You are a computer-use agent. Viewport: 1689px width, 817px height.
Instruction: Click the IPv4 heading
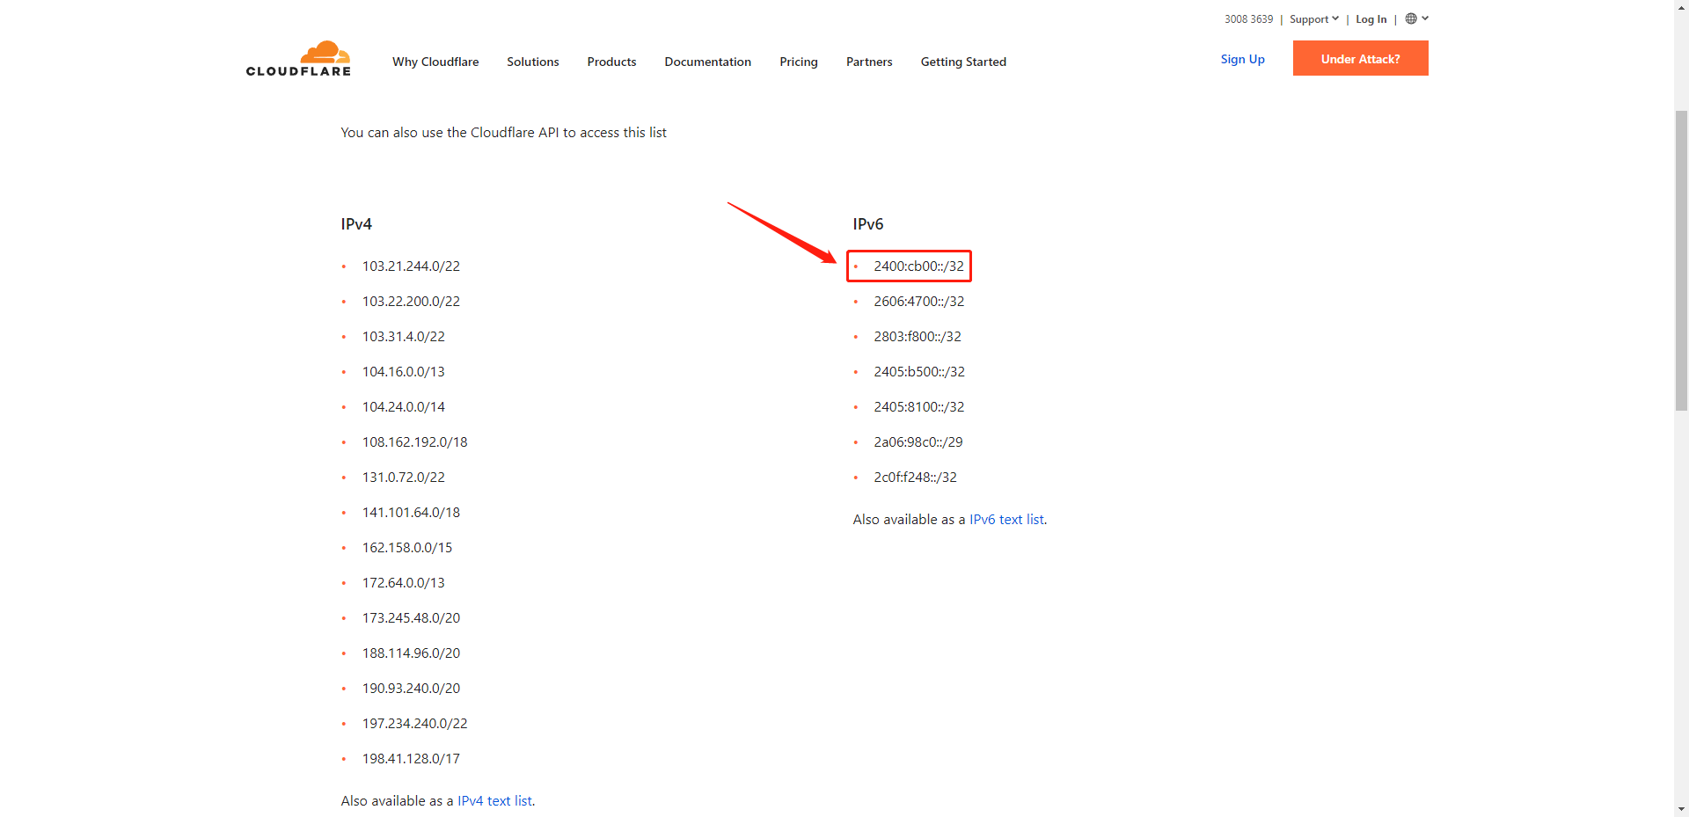tap(356, 224)
